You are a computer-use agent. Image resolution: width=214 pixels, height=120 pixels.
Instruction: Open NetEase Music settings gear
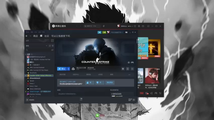pos(139,26)
